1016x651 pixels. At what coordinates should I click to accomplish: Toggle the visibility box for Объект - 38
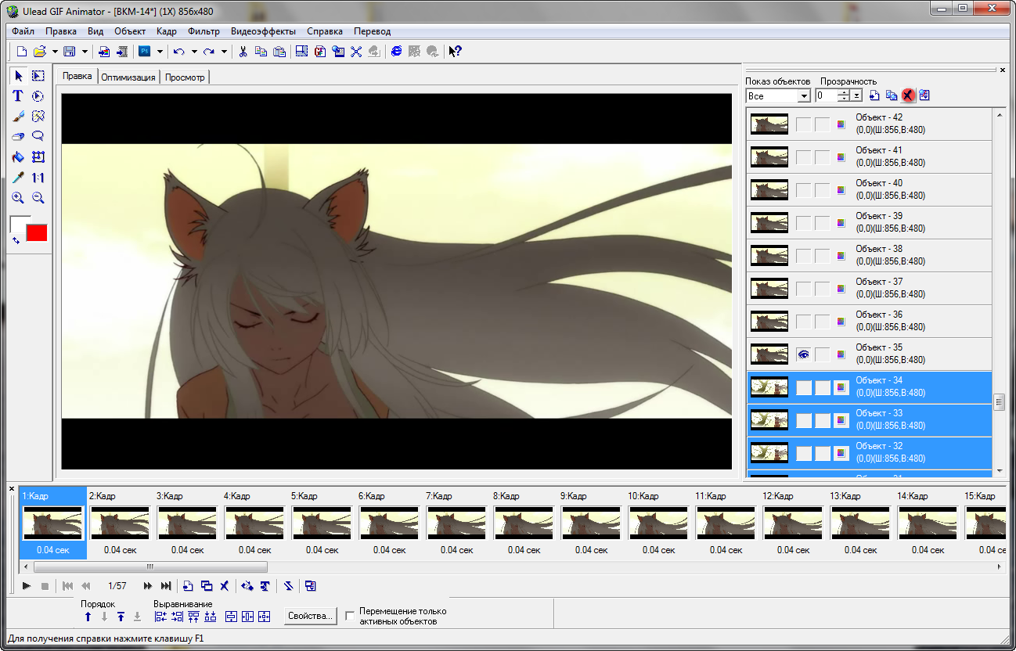click(803, 256)
